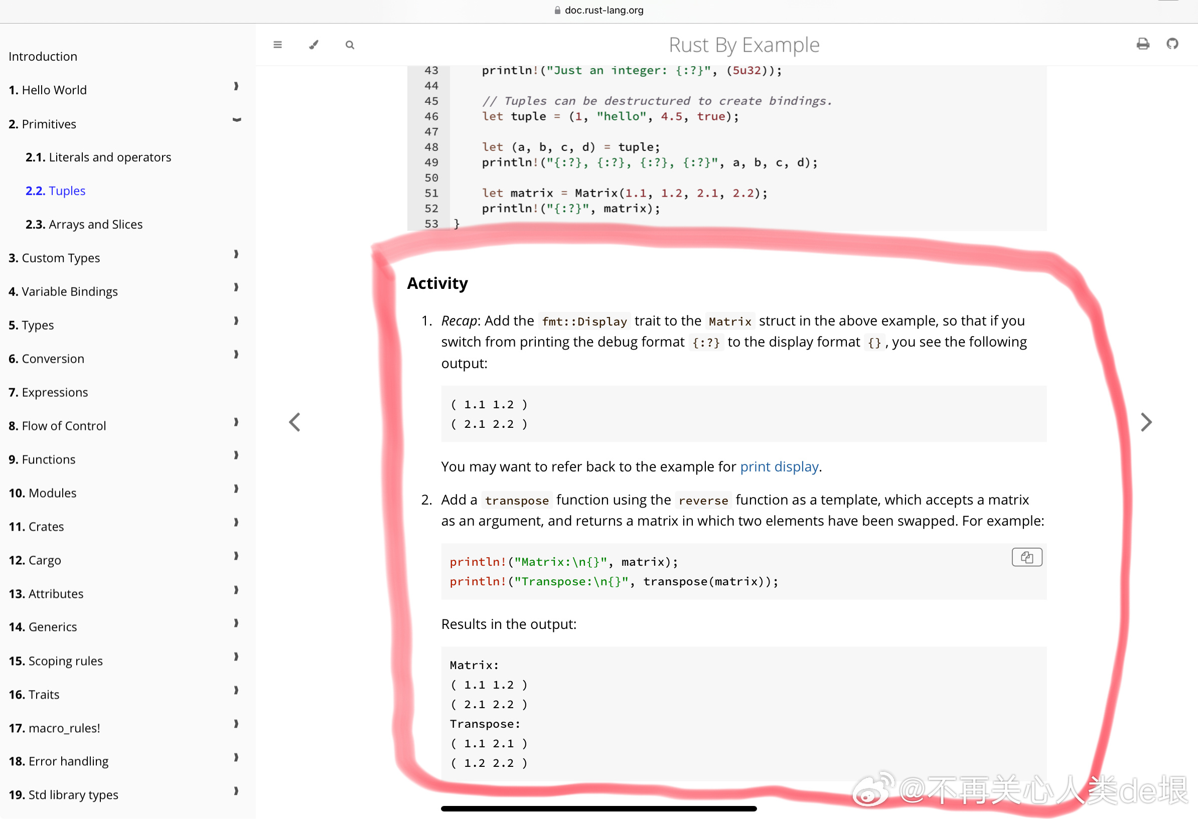
Task: Open the theme paintbrush picker
Action: point(314,45)
